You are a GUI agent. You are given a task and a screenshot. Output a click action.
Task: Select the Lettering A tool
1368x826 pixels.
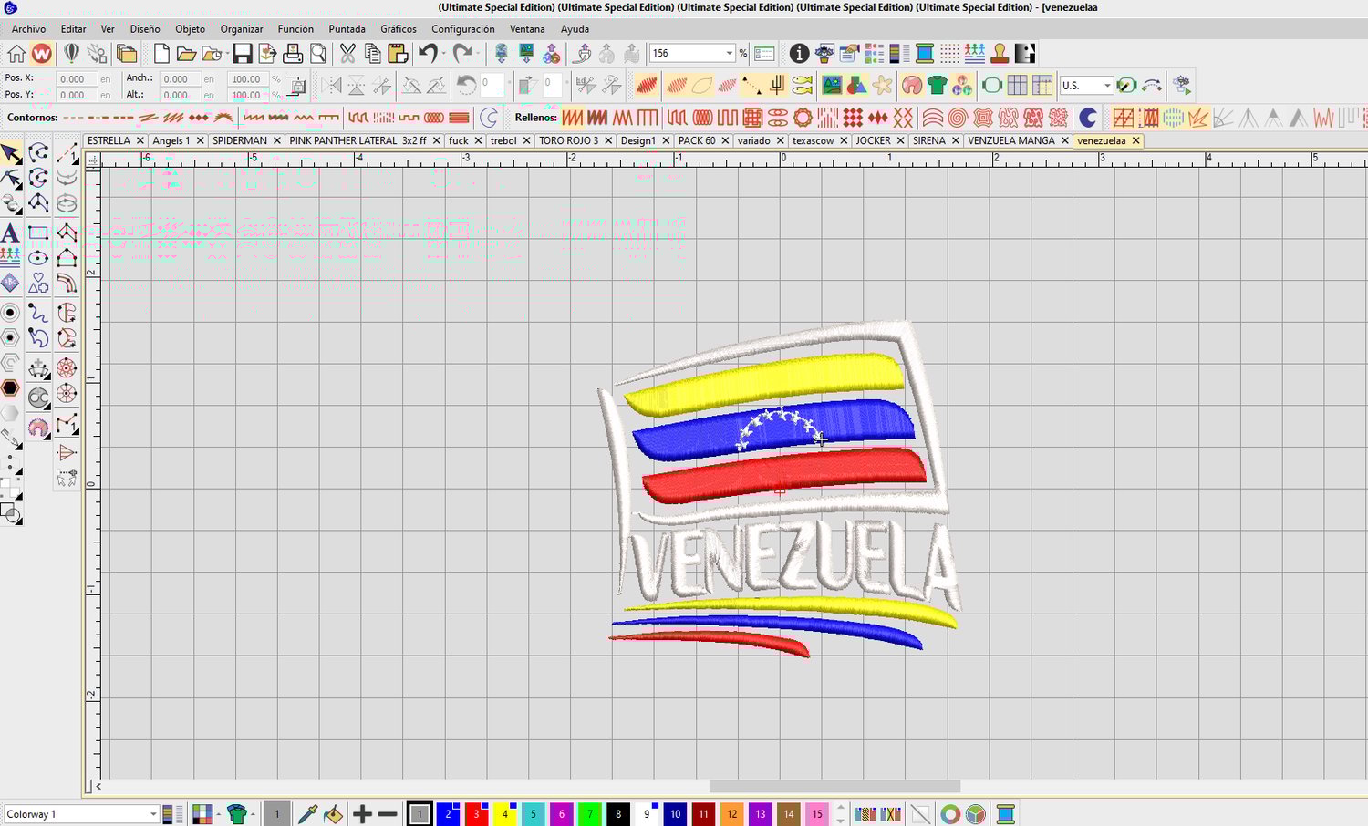10,232
